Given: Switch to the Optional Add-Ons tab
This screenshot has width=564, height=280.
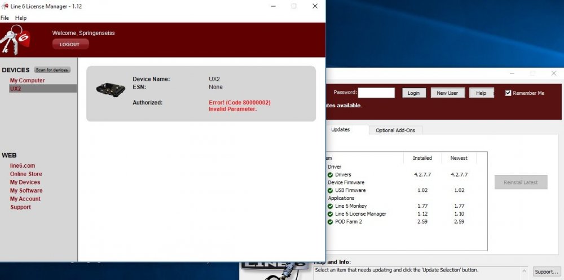Looking at the screenshot, I should pos(395,130).
